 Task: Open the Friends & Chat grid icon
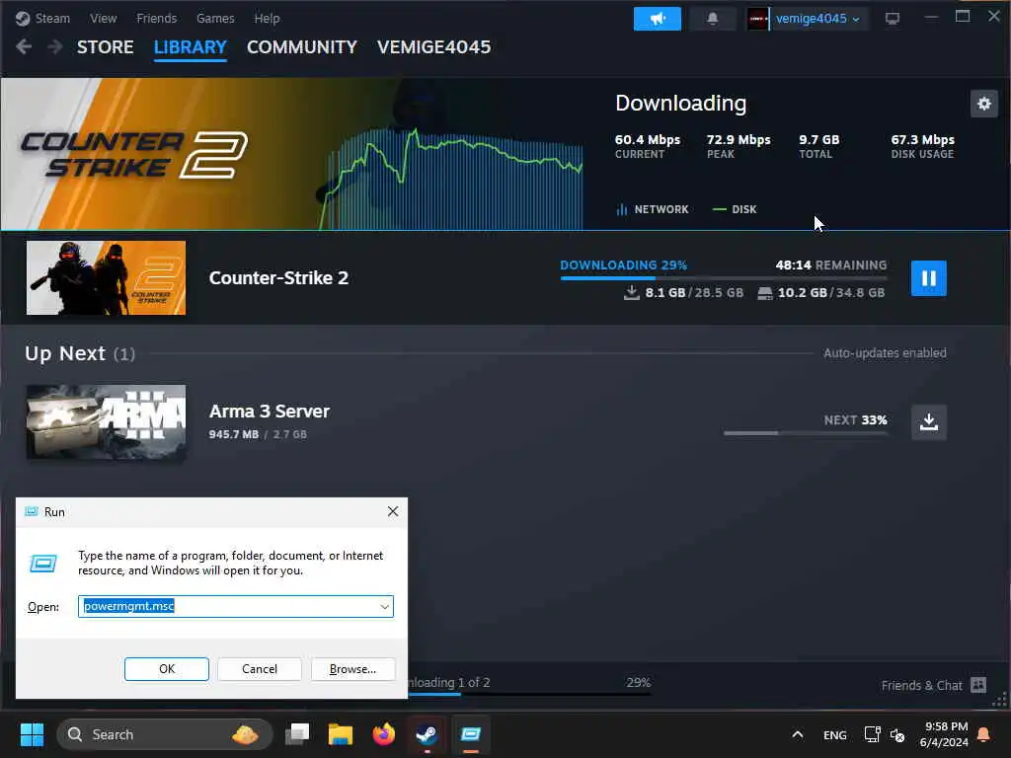978,685
